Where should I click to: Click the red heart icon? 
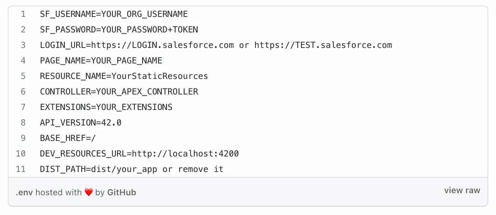pyautogui.click(x=88, y=192)
